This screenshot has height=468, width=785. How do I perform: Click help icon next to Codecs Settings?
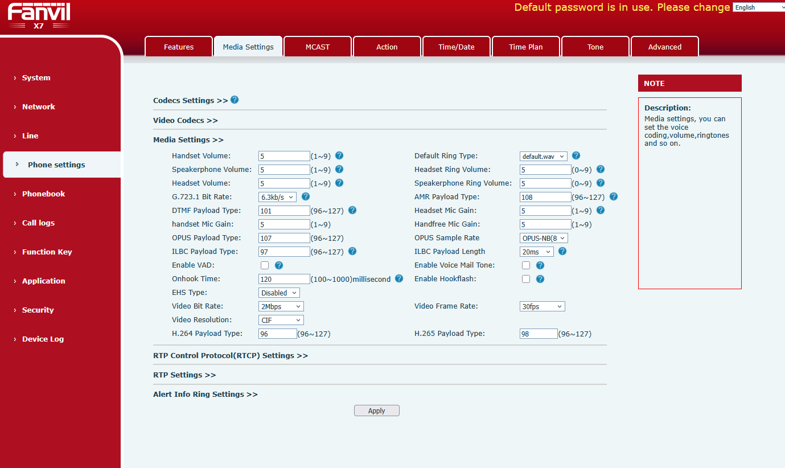[235, 100]
